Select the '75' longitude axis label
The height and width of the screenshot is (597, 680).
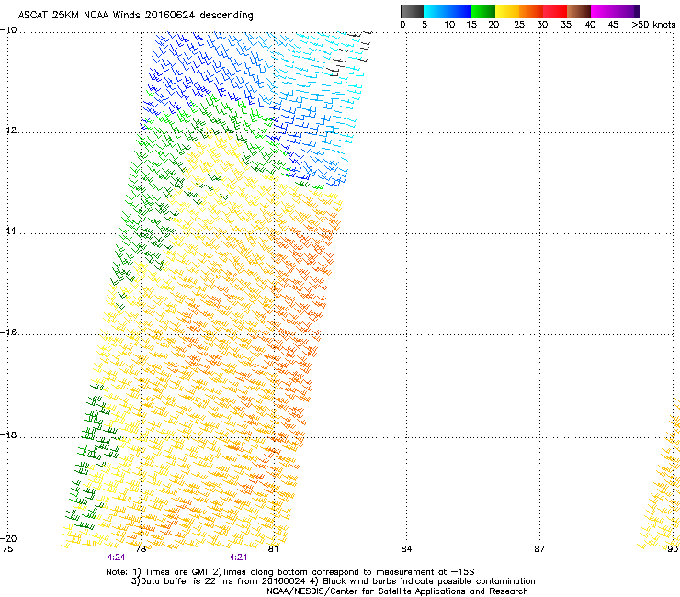pyautogui.click(x=7, y=549)
